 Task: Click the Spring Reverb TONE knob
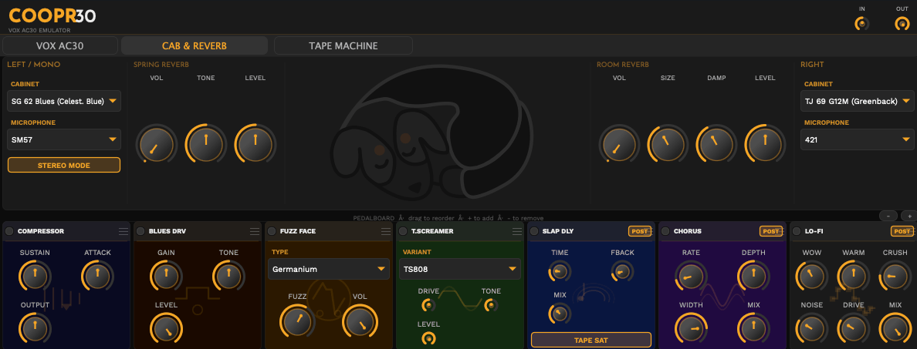(206, 144)
